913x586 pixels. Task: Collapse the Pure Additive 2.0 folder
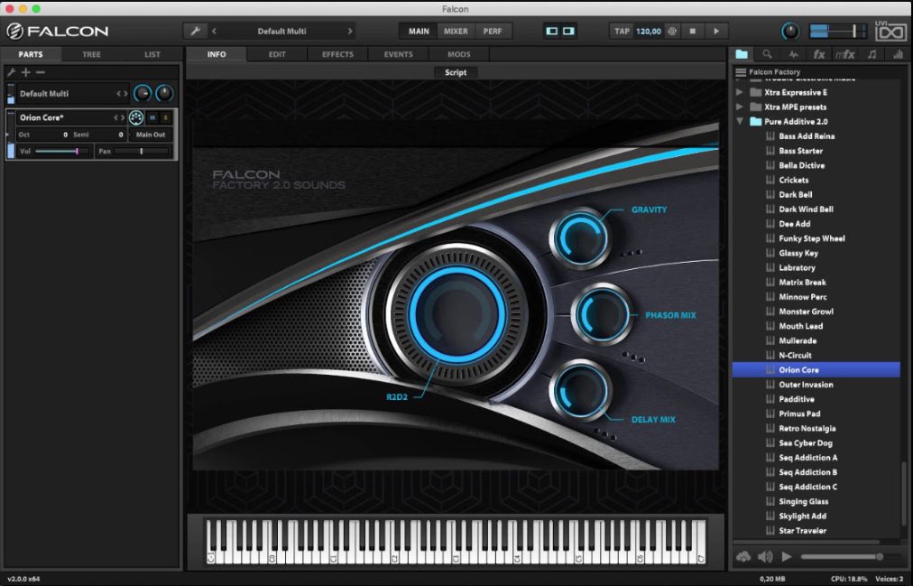740,121
